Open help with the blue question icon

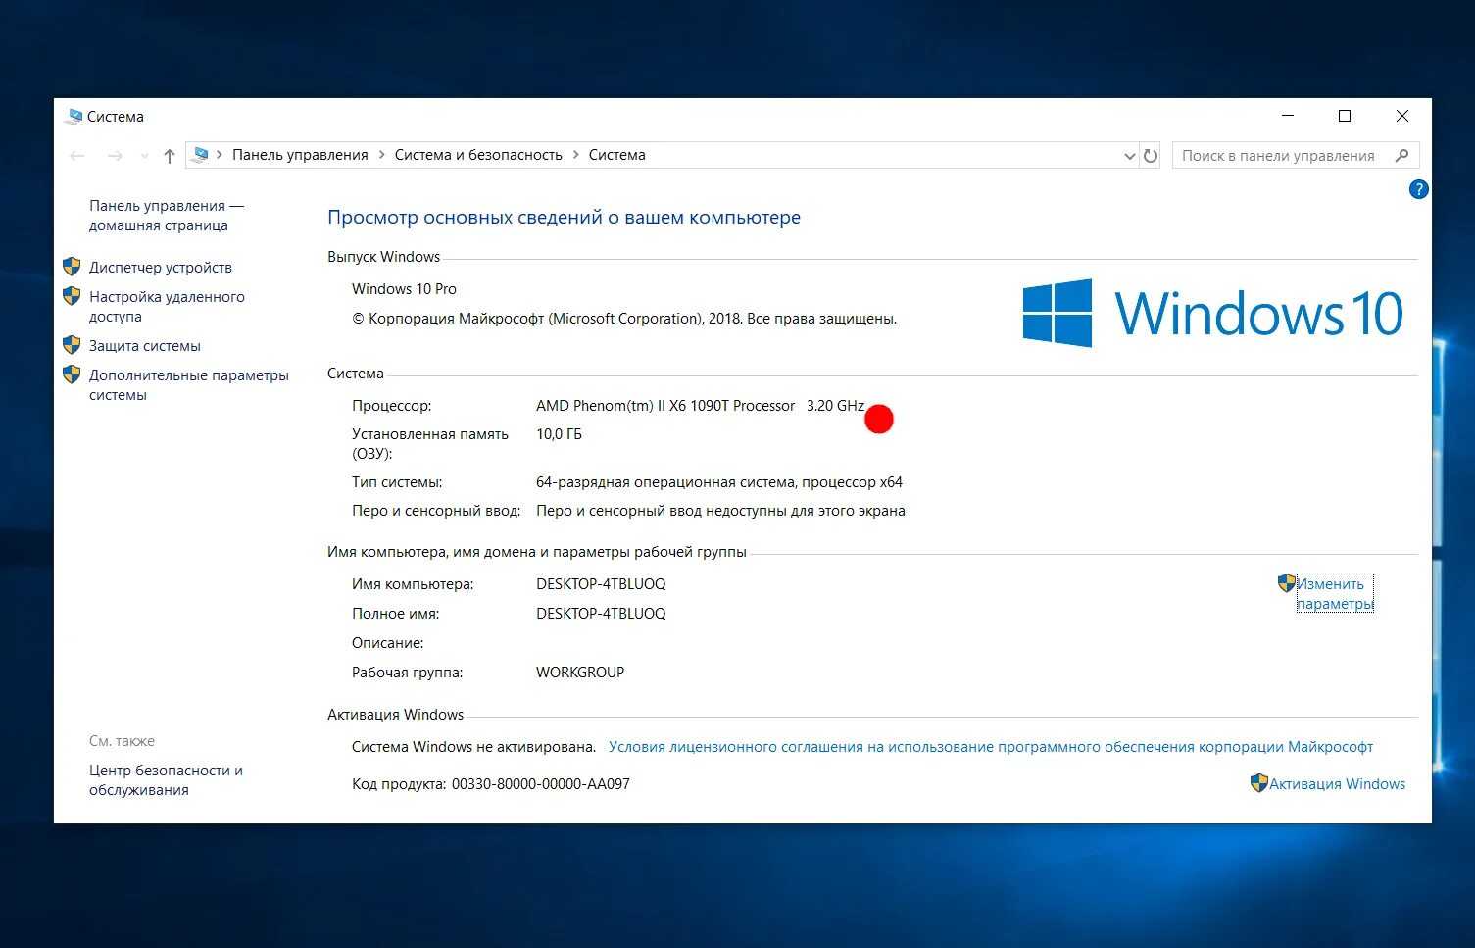pyautogui.click(x=1418, y=189)
